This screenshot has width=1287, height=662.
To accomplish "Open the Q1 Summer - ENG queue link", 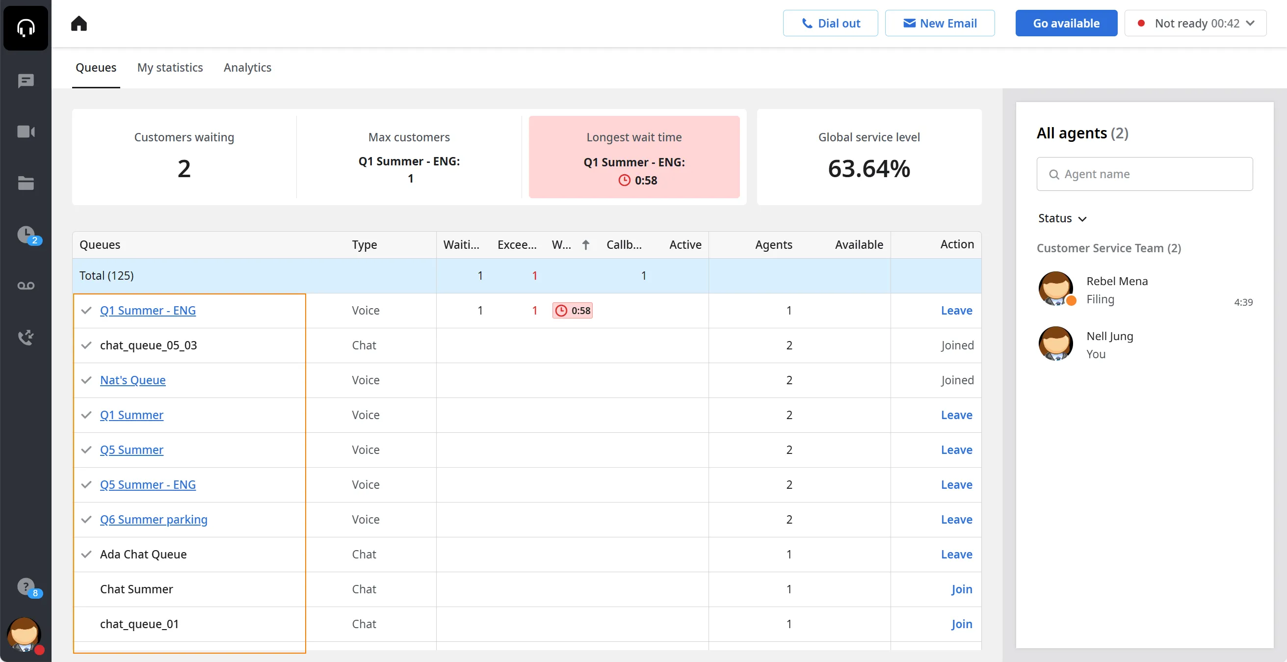I will [148, 310].
